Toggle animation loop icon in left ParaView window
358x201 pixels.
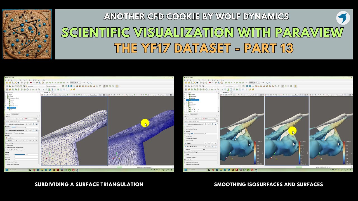(64, 83)
